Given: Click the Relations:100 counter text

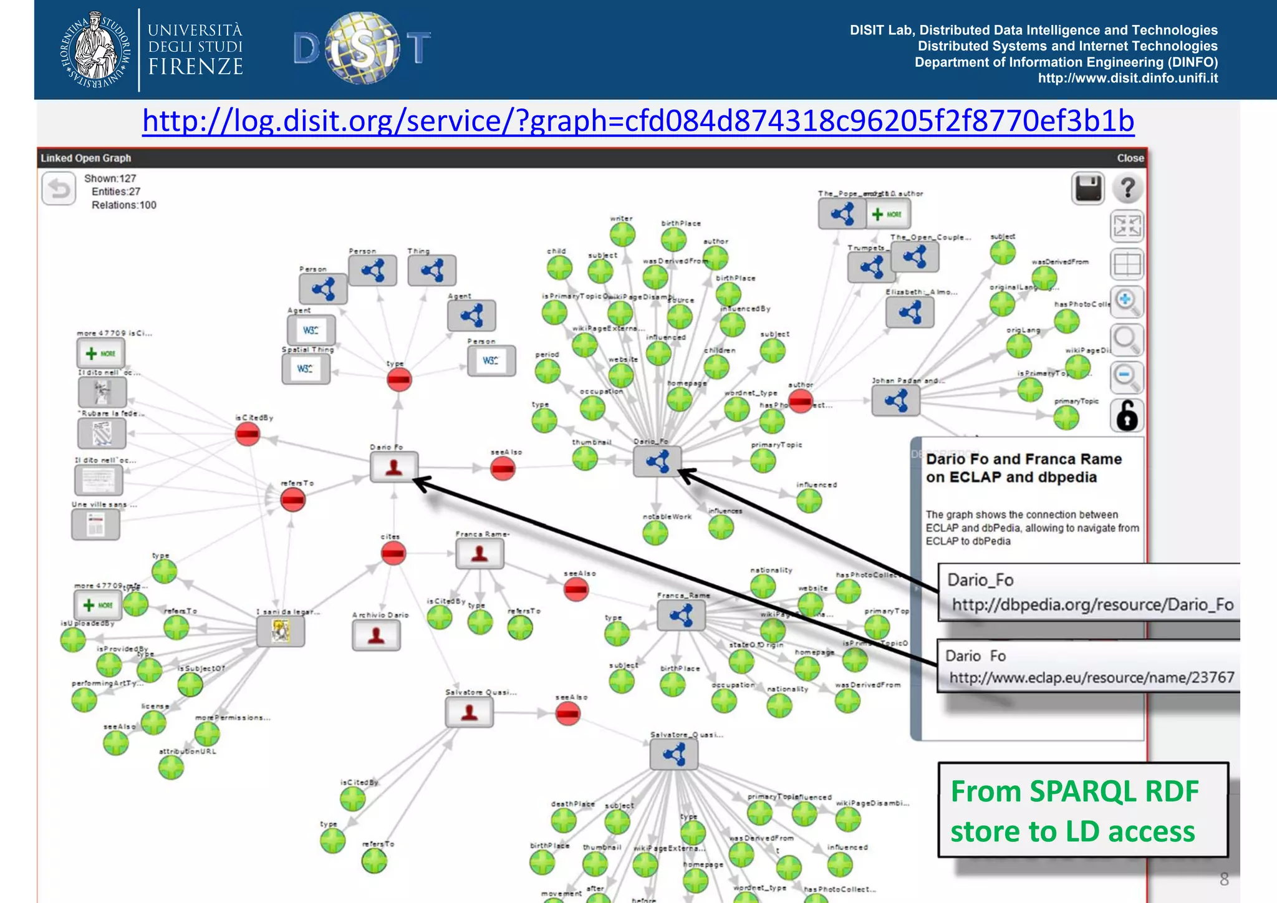Looking at the screenshot, I should point(124,205).
